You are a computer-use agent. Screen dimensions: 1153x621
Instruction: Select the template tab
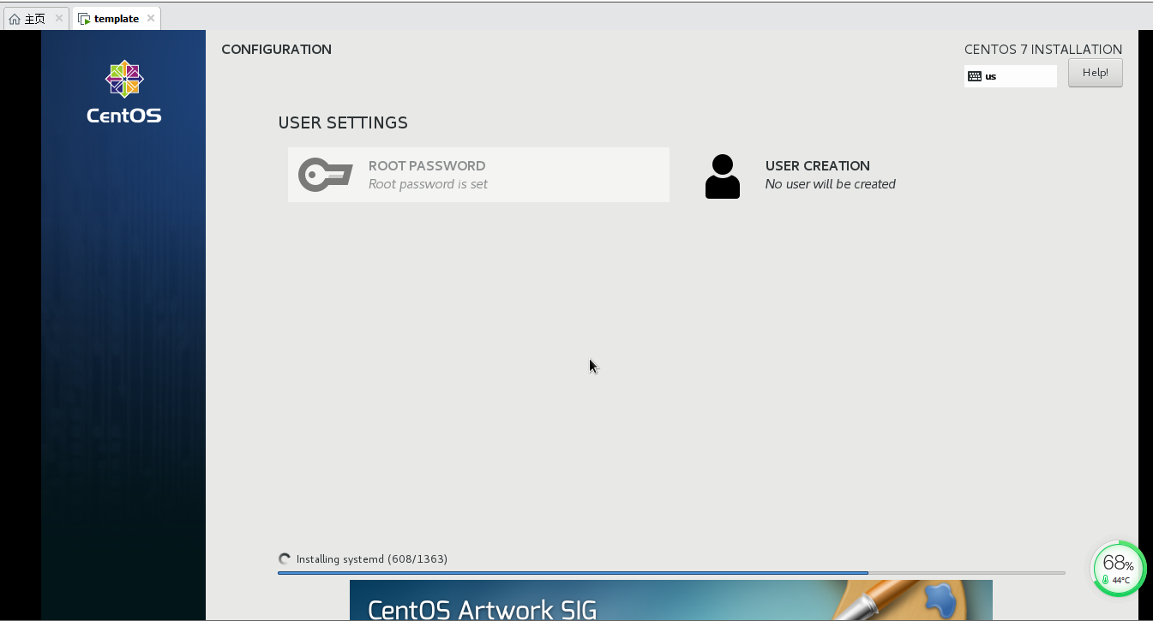[x=116, y=19]
